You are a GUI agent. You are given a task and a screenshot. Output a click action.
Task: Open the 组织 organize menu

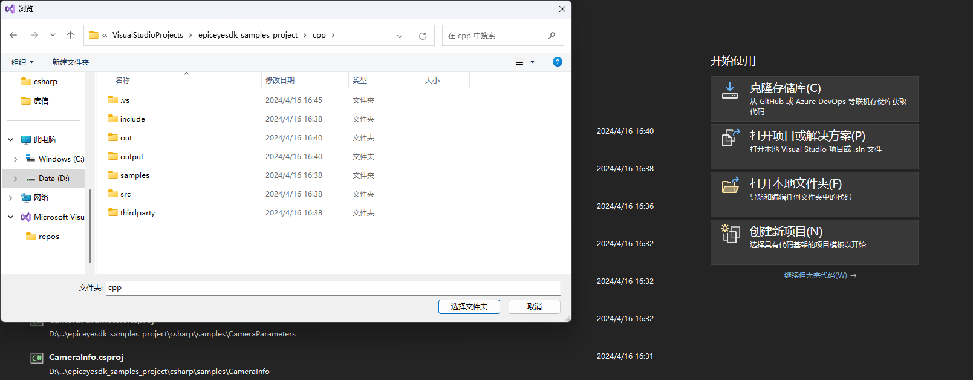click(x=23, y=62)
